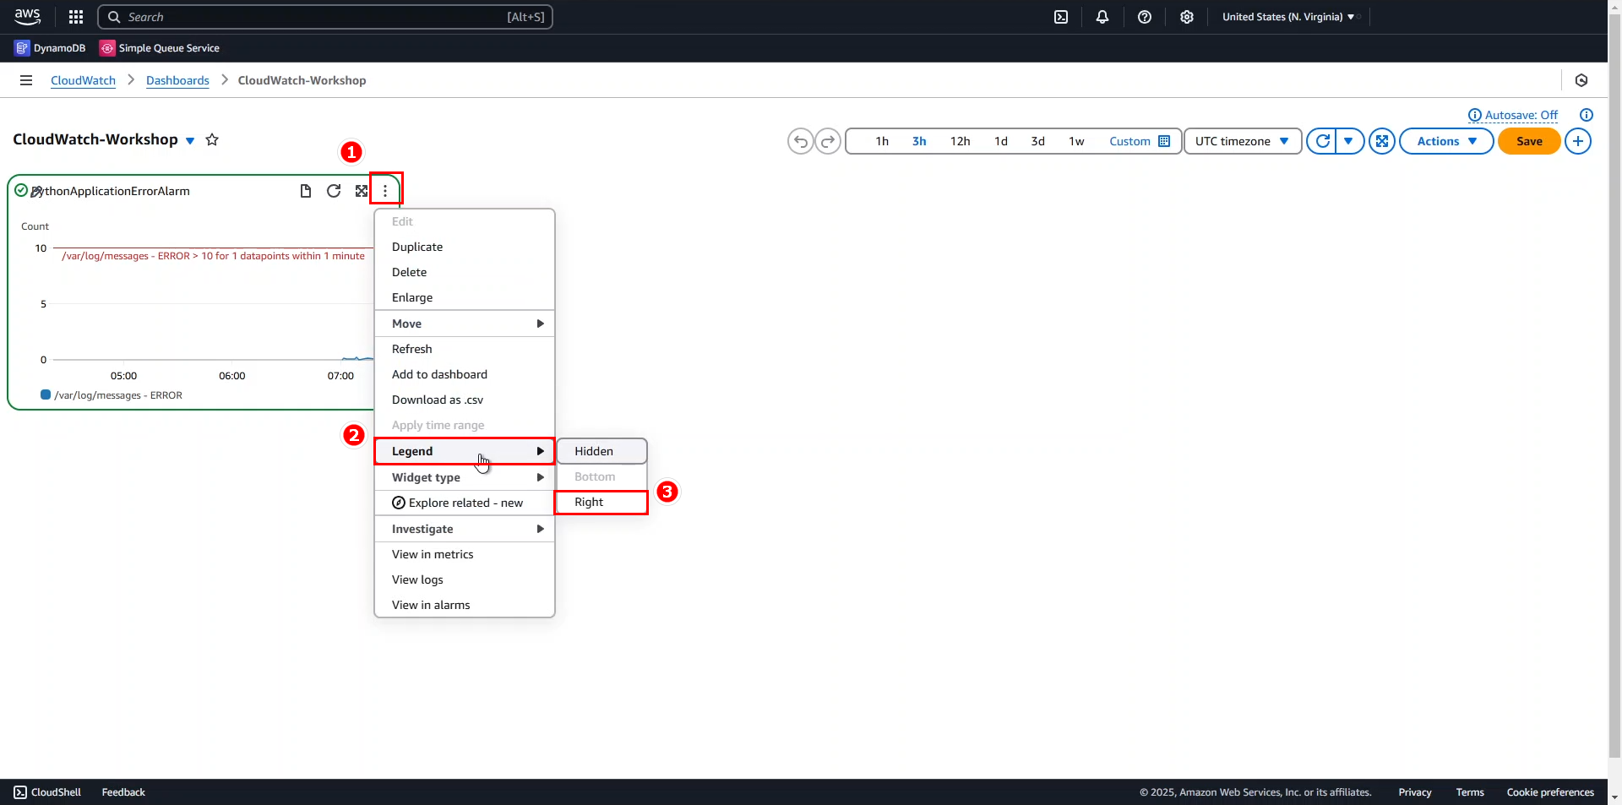The width and height of the screenshot is (1622, 805).
Task: Go to Dashboards breadcrumb link
Action: (177, 80)
